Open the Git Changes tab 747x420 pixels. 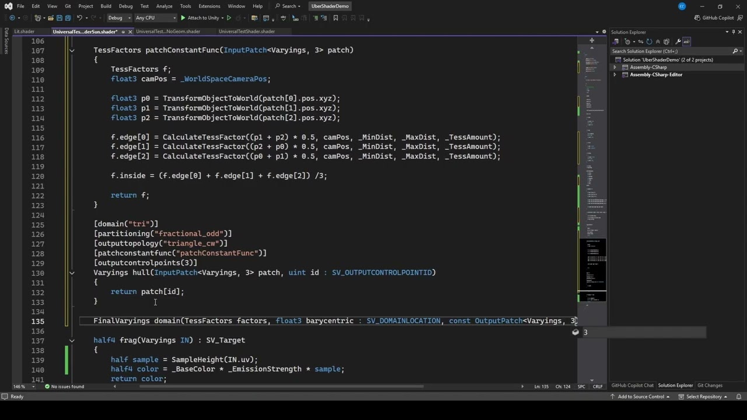coord(710,386)
